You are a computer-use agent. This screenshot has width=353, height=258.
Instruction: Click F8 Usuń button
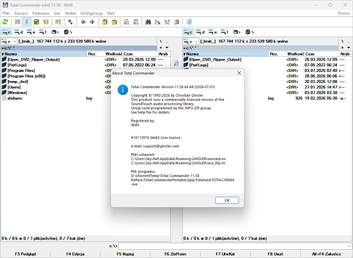click(275, 254)
